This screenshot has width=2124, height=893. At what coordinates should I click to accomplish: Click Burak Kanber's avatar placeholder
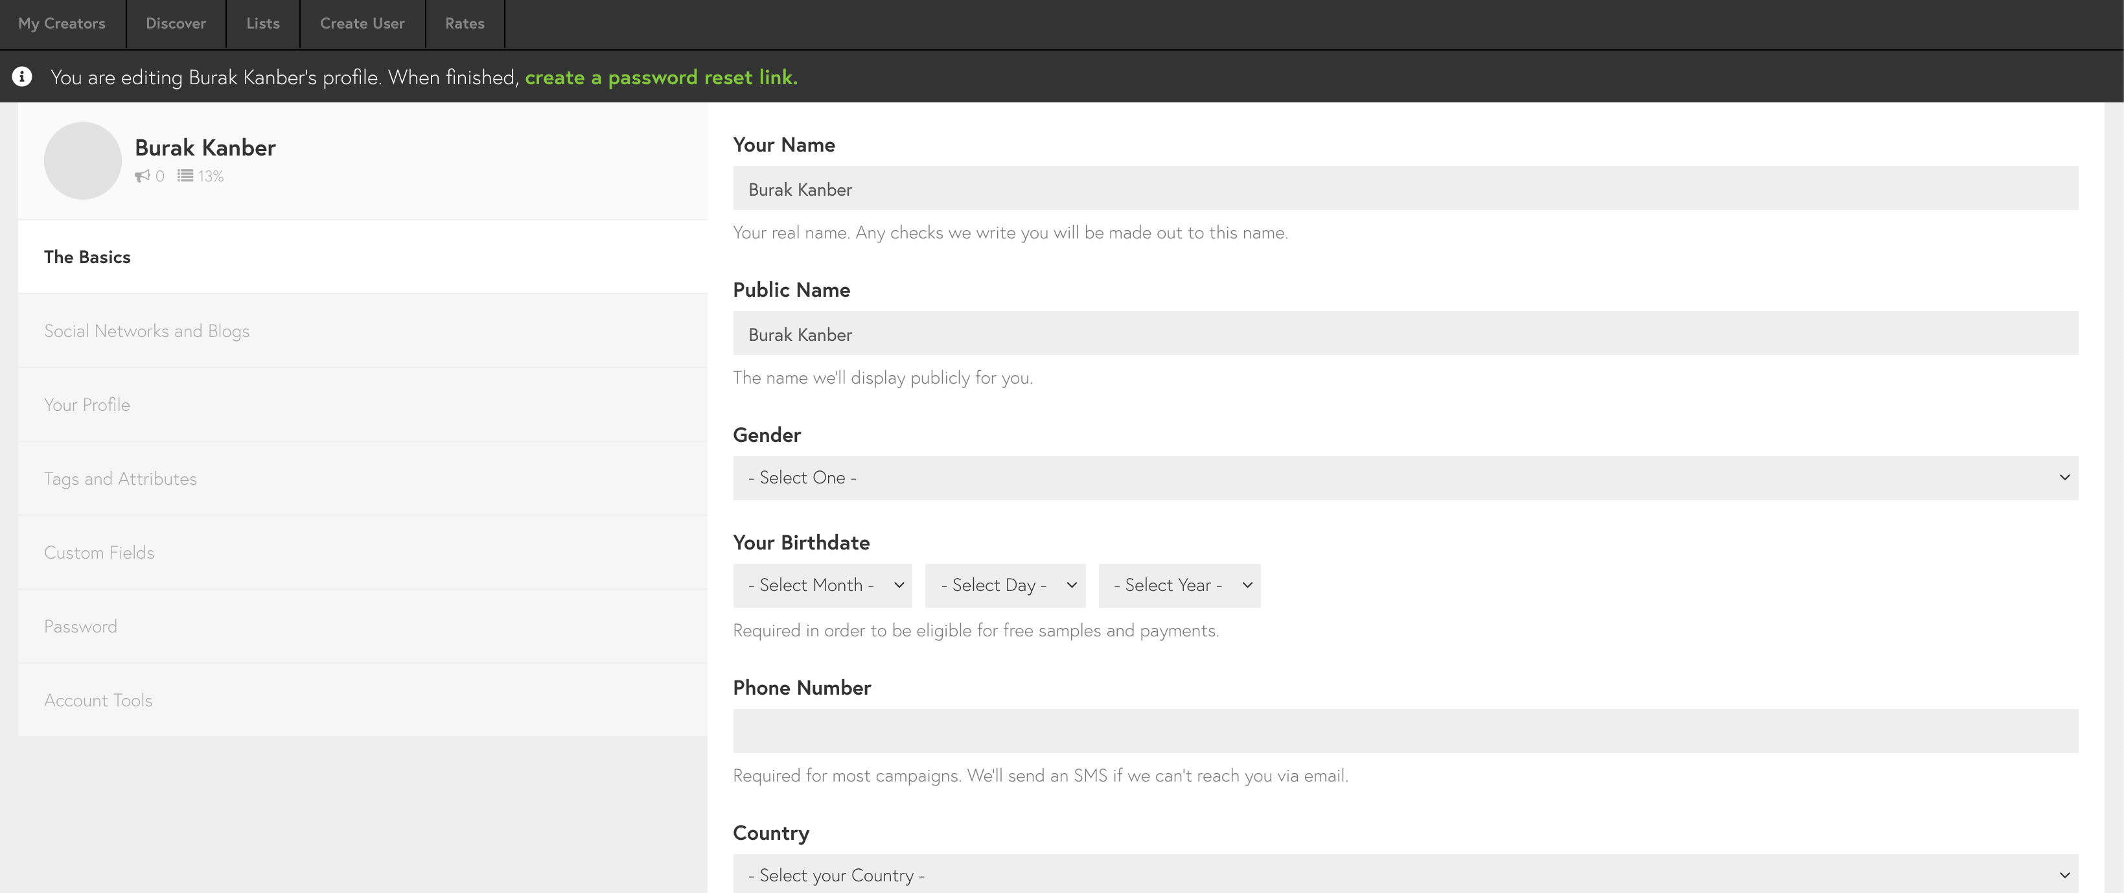(82, 161)
